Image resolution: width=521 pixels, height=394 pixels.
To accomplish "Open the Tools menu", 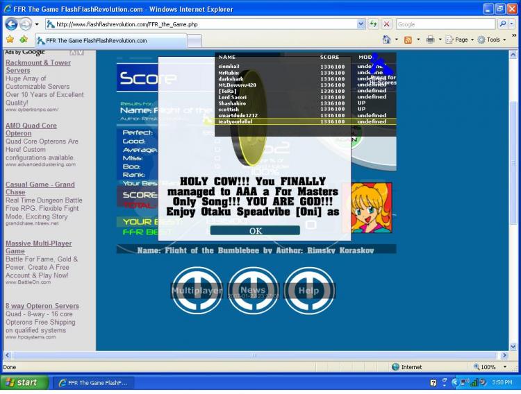I will pyautogui.click(x=492, y=40).
